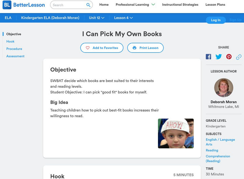
Task: Click the SUBJECTS label
Action: pyautogui.click(x=213, y=134)
